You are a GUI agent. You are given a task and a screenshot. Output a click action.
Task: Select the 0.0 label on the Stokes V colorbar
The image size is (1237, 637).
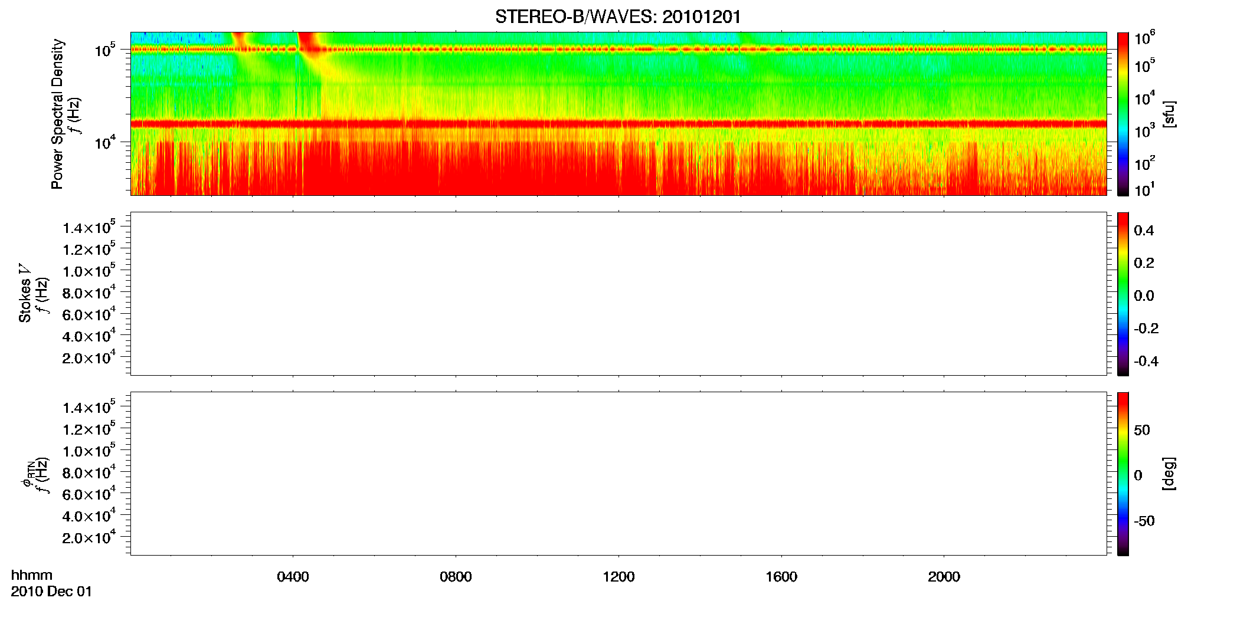pos(1144,296)
